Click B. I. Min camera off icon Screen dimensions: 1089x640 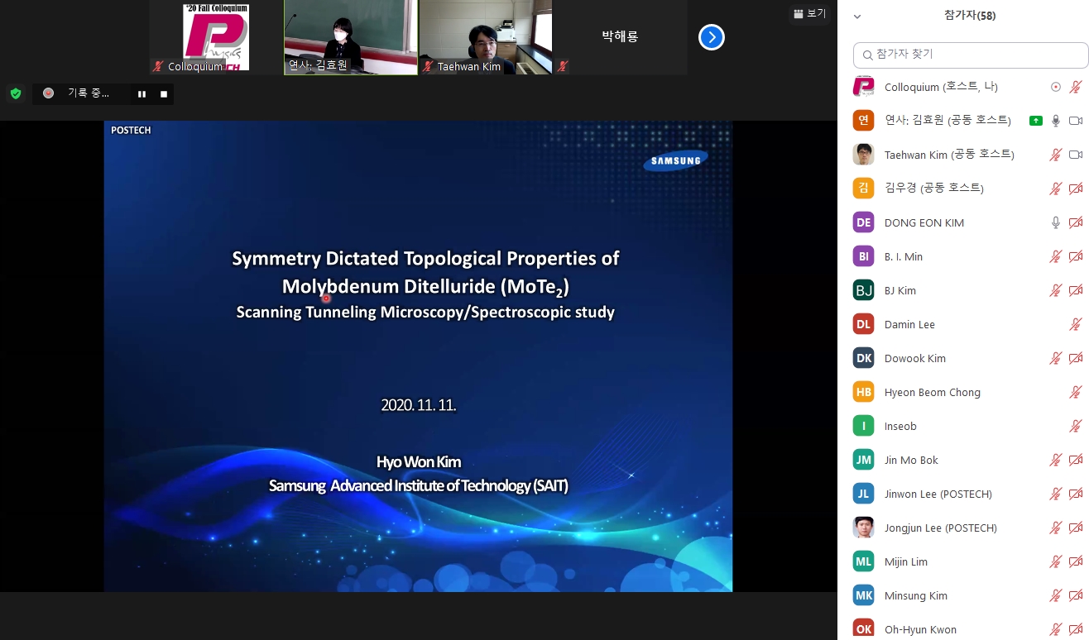[1076, 256]
